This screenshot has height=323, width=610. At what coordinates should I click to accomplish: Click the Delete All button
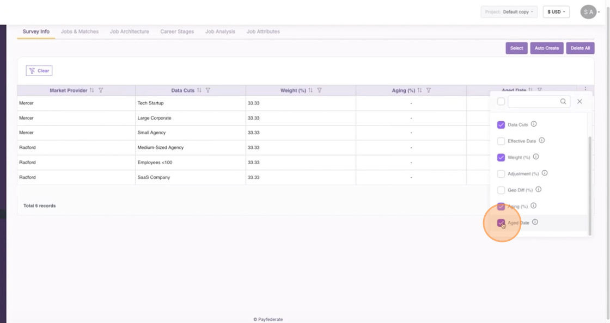tap(580, 48)
